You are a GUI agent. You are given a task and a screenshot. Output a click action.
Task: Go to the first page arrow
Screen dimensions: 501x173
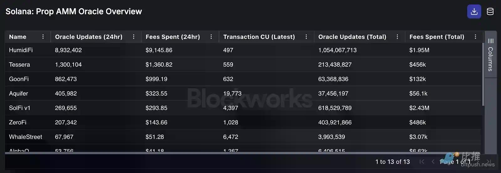[x=422, y=161]
